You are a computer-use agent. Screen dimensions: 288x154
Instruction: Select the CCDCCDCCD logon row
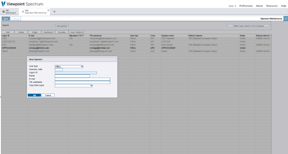[136, 41]
